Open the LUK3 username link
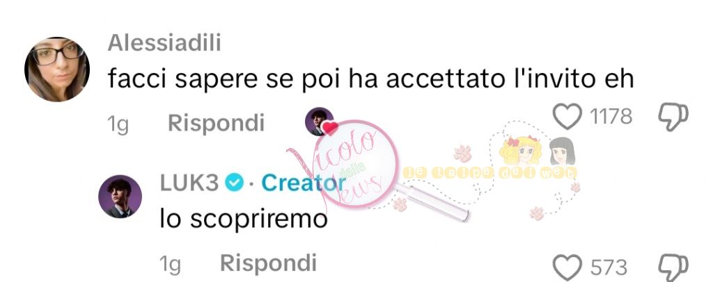713x282 pixels. click(189, 183)
